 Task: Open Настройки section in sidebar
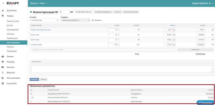coord(12,83)
